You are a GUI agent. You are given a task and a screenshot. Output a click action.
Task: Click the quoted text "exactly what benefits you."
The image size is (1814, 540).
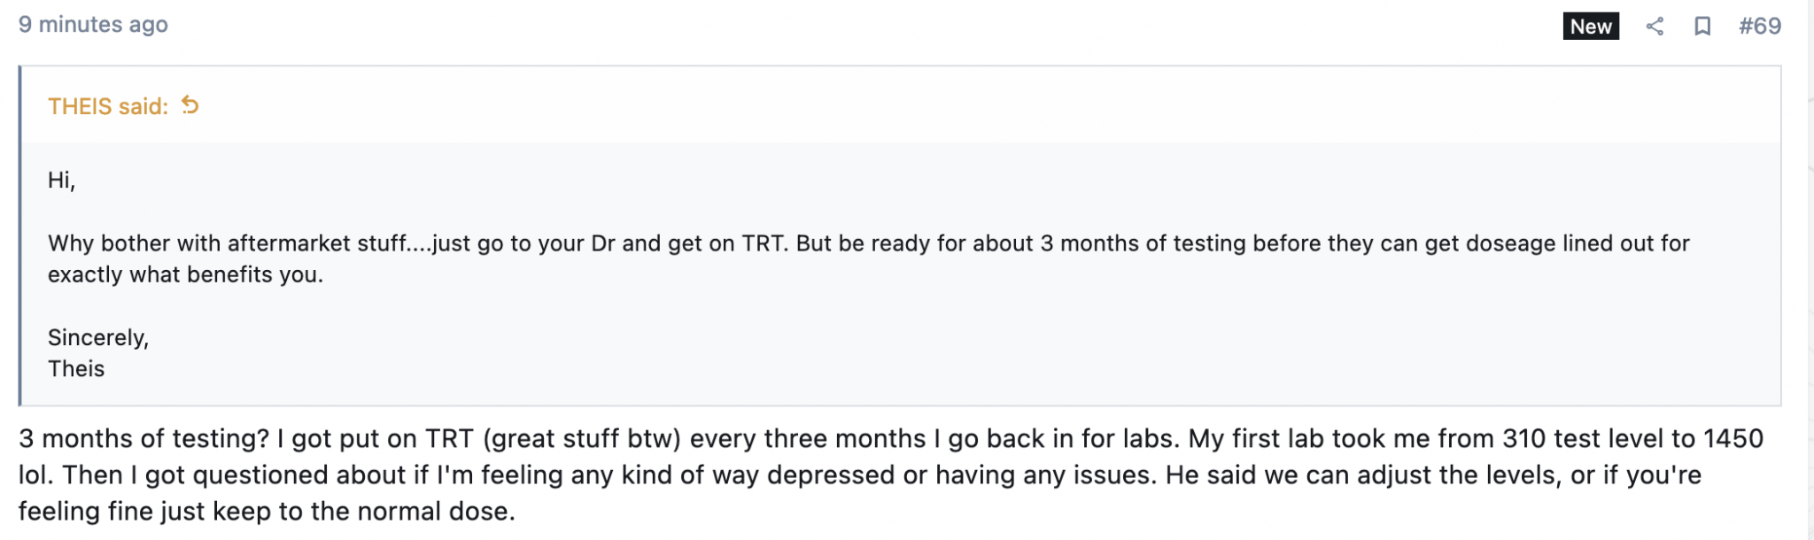(185, 275)
